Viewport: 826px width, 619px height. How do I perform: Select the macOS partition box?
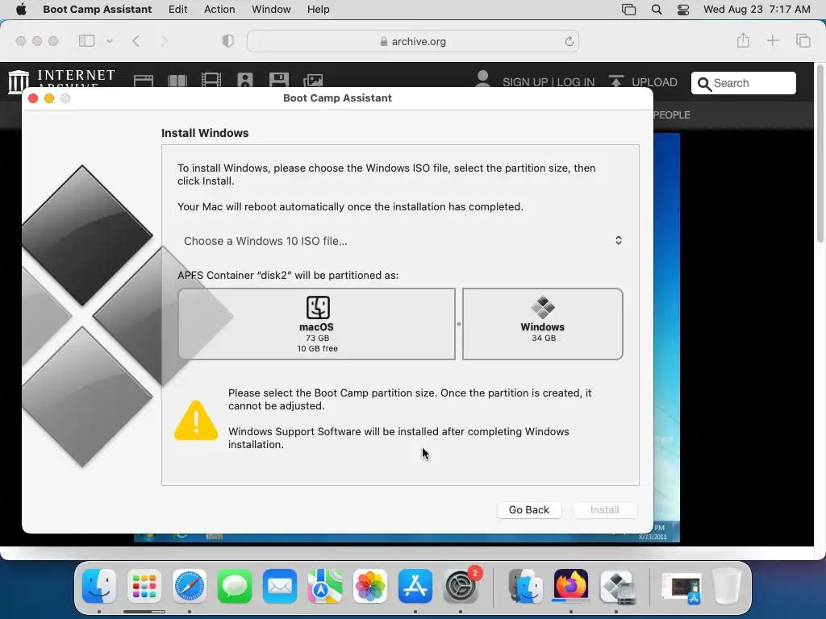316,324
